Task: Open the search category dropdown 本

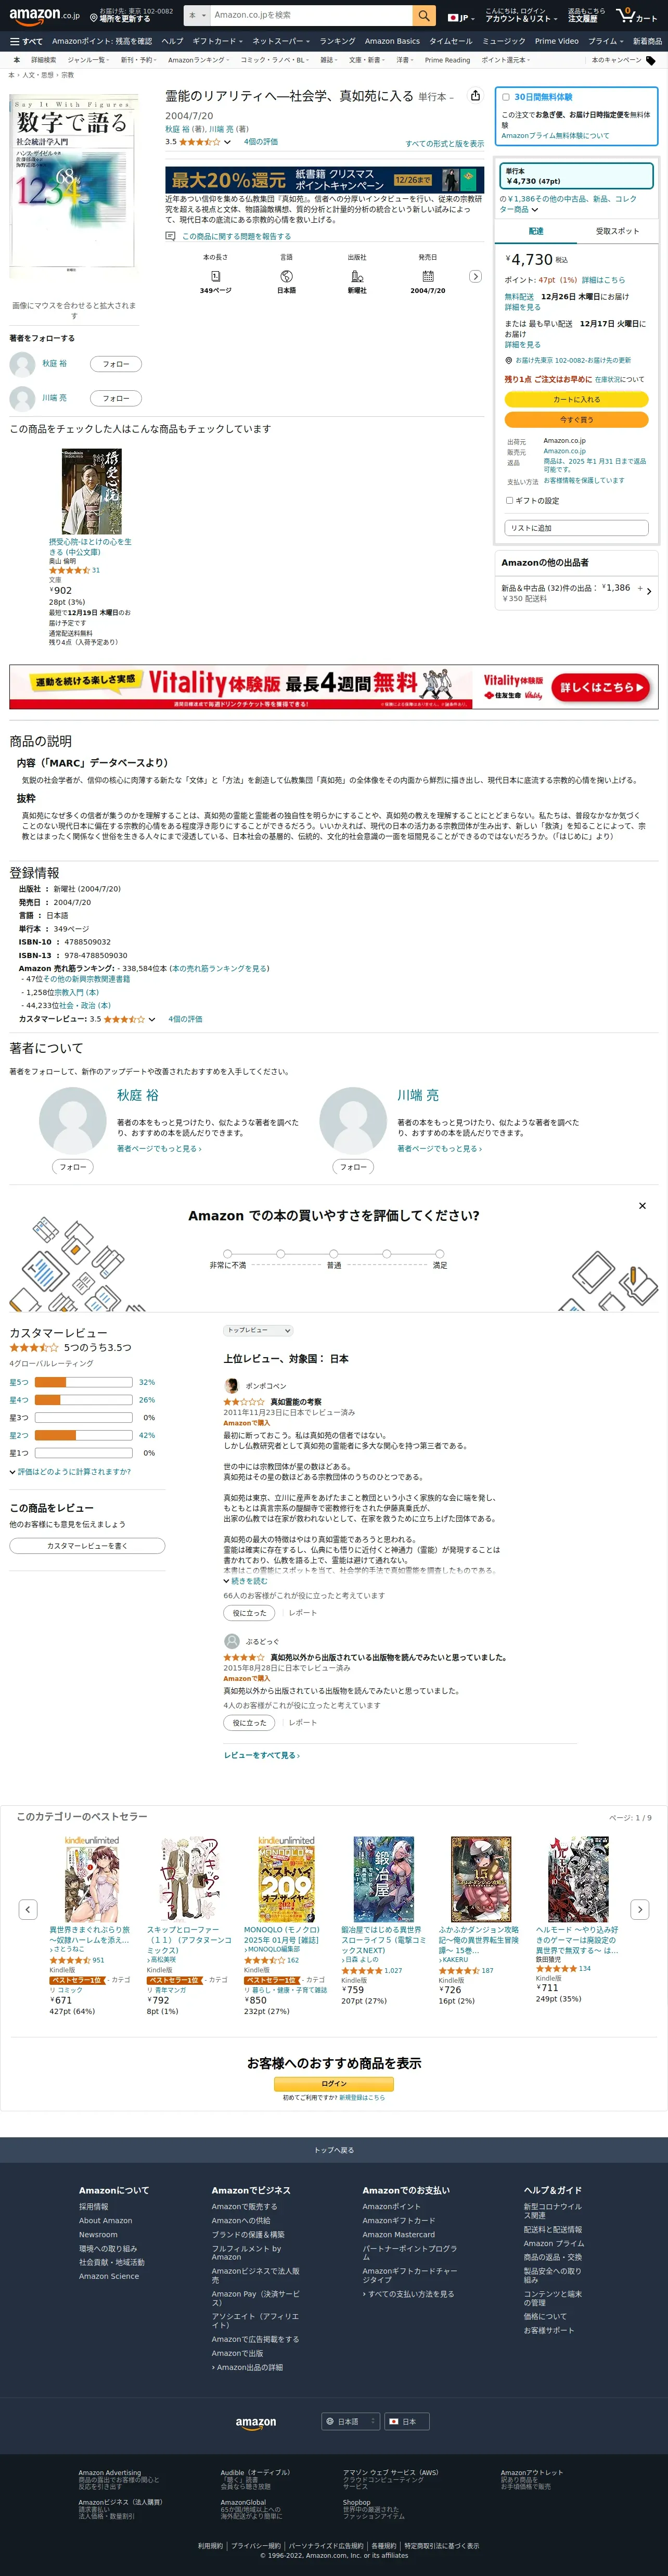Action: pyautogui.click(x=197, y=15)
